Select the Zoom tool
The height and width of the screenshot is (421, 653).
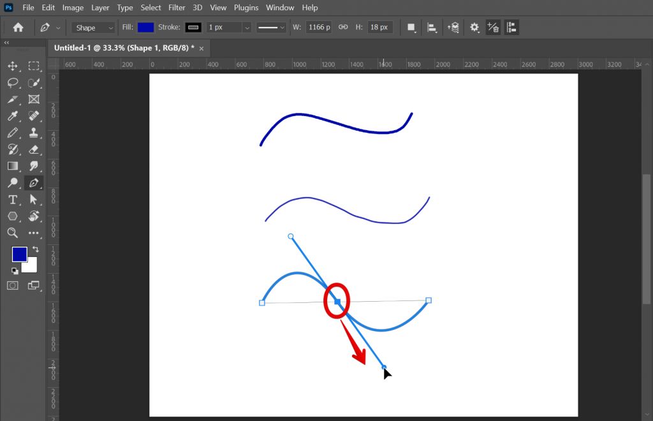coord(13,233)
